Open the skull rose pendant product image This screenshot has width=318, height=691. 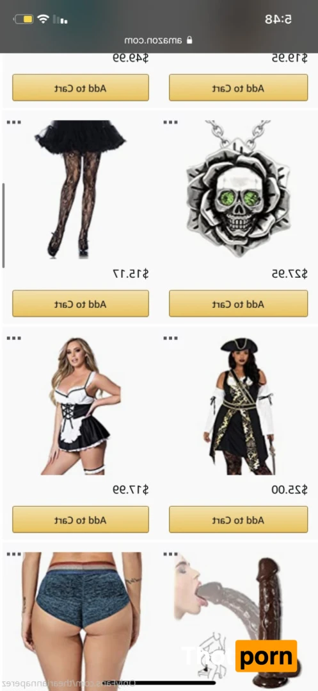(238, 189)
